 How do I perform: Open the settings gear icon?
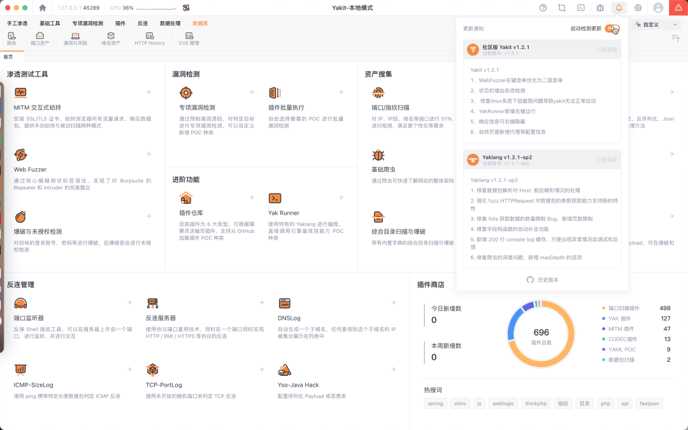pyautogui.click(x=638, y=8)
